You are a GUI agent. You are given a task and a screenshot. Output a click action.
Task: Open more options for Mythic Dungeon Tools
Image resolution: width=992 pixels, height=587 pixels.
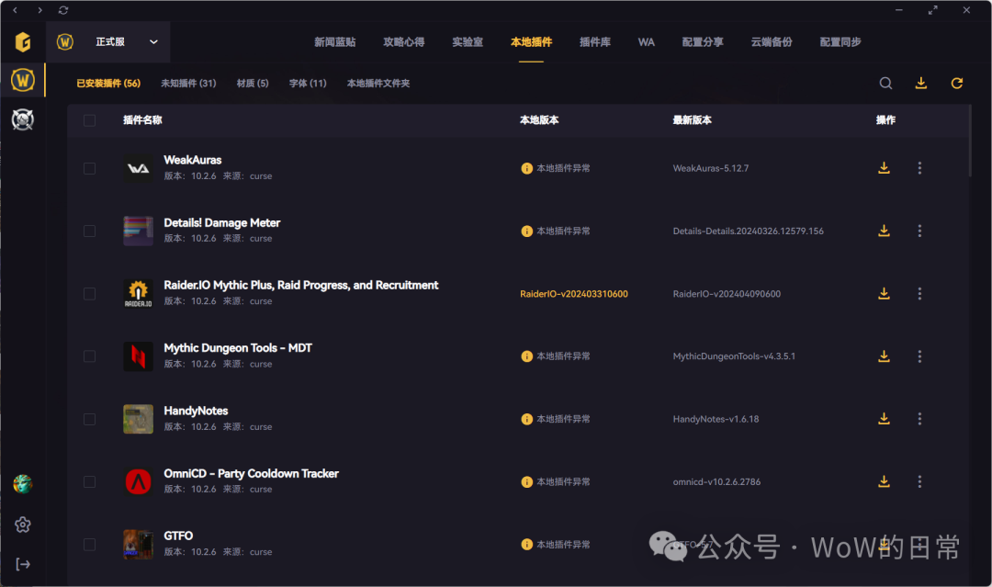pyautogui.click(x=919, y=356)
